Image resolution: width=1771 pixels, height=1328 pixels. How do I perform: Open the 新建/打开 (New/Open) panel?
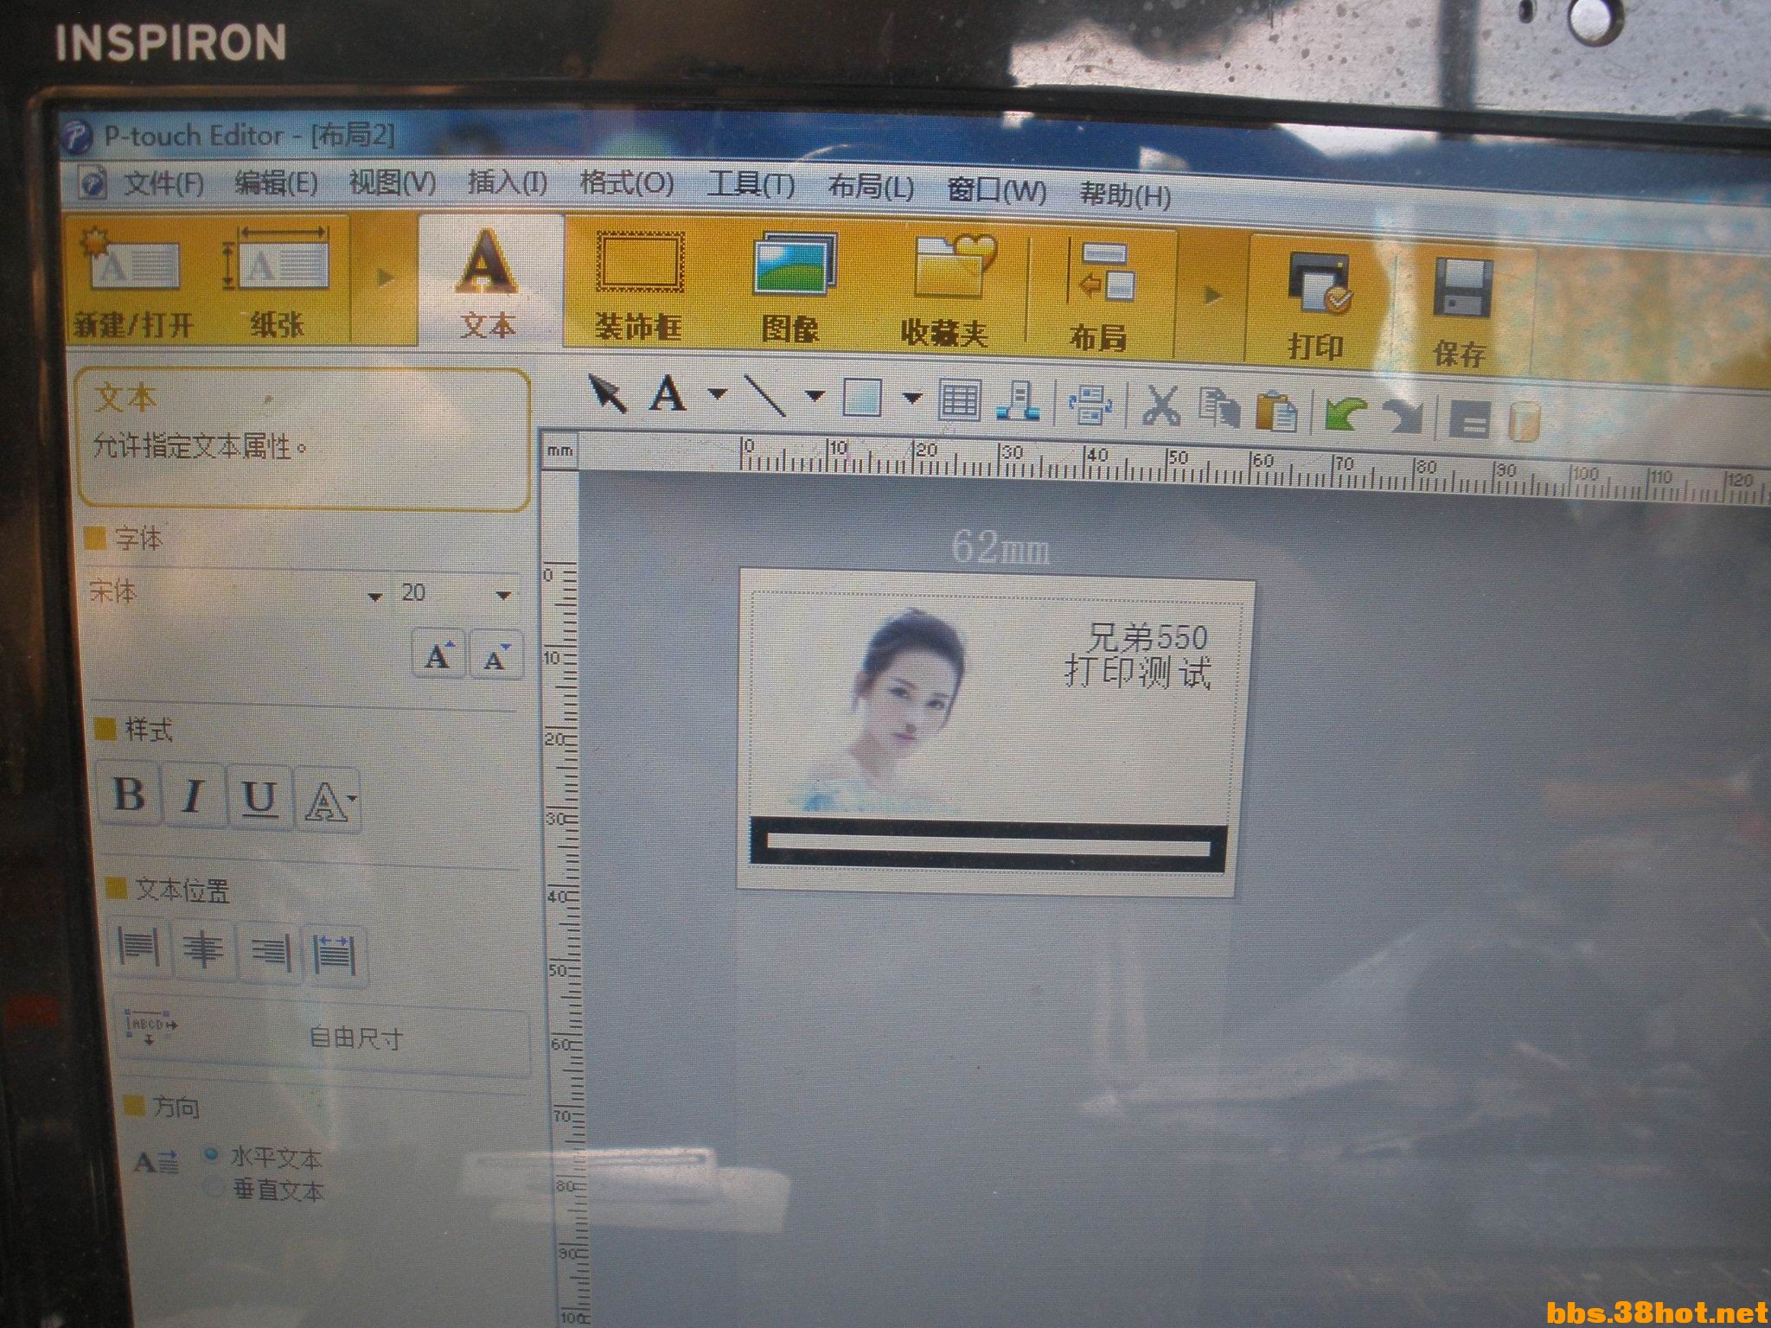coord(133,284)
